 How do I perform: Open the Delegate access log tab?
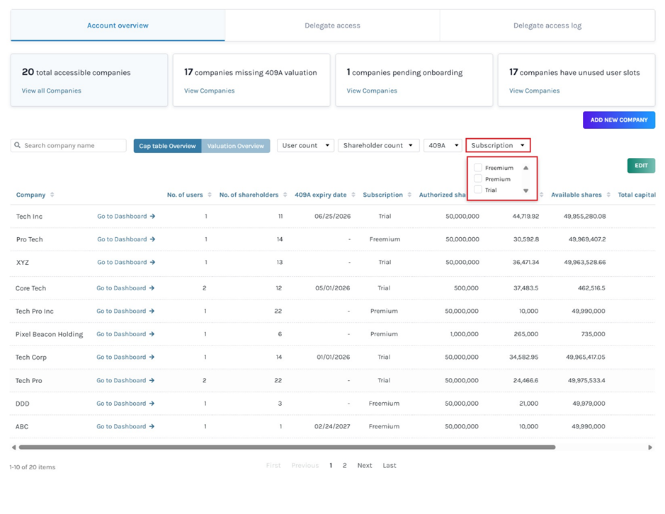pos(547,25)
